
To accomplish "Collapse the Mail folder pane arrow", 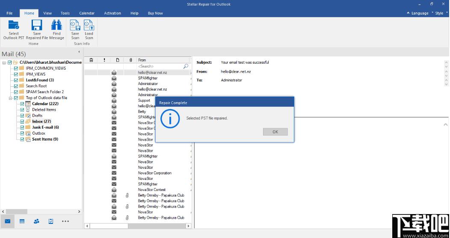I will [x=79, y=52].
